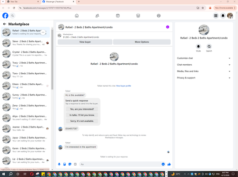Open Sunny's 2 Beds 2 Baths conversation
Viewport: 238px width, 177px height.
(26, 97)
